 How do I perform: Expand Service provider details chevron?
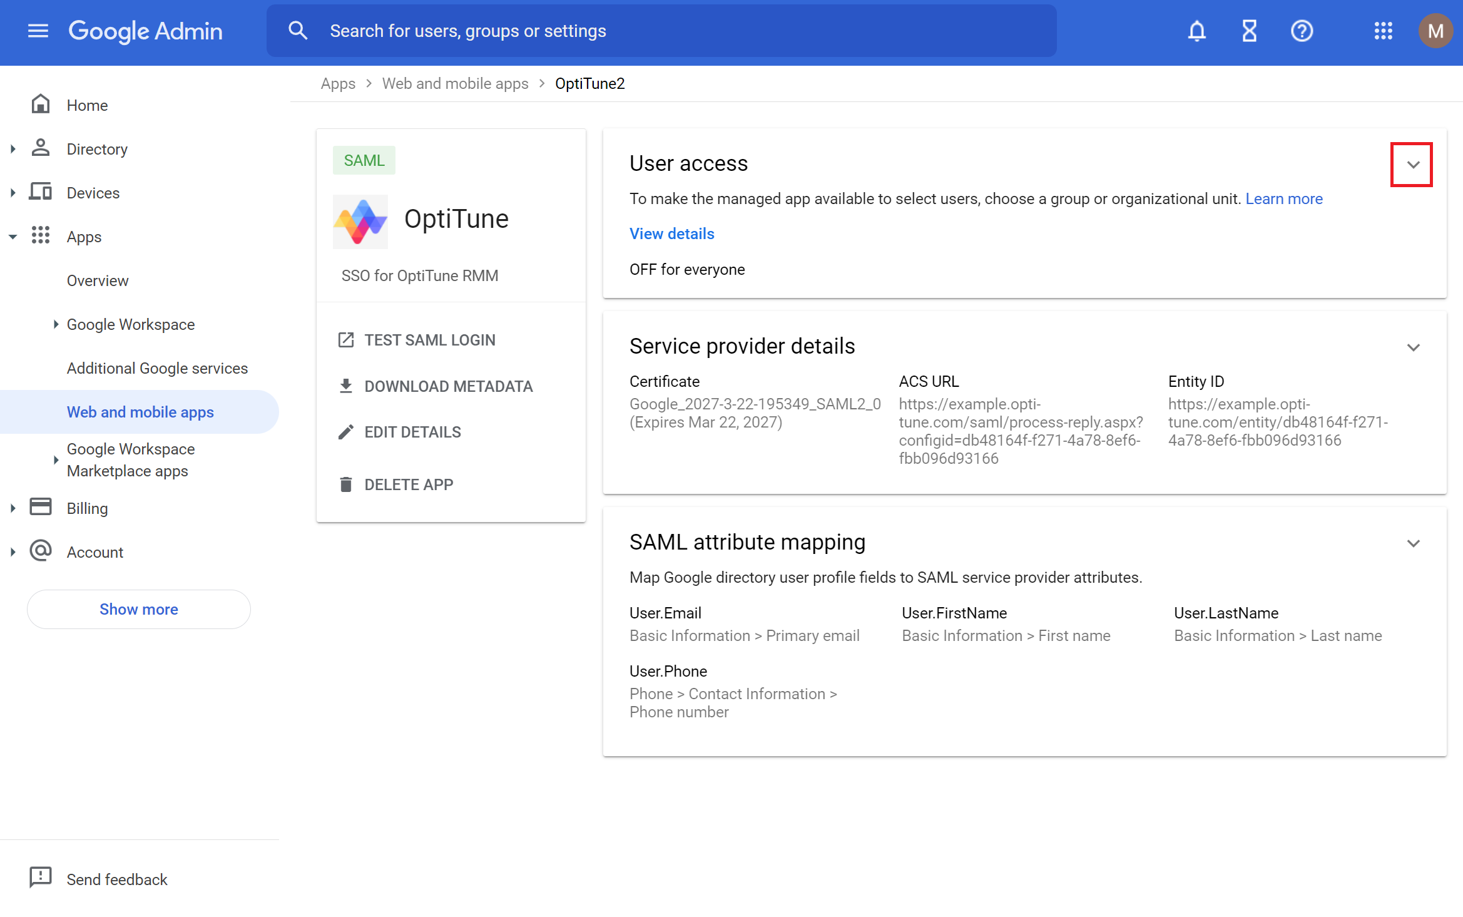coord(1413,347)
